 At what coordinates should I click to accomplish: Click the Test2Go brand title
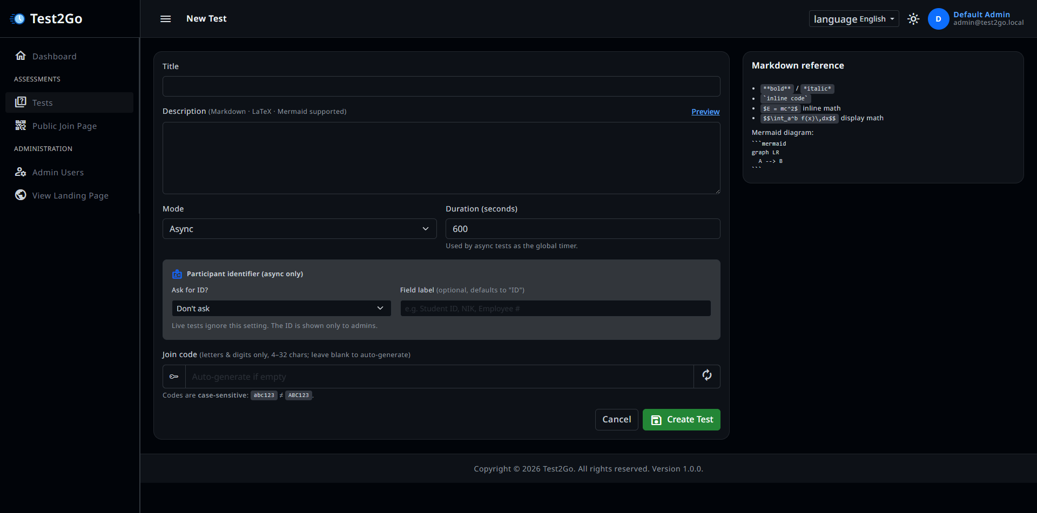click(x=56, y=19)
